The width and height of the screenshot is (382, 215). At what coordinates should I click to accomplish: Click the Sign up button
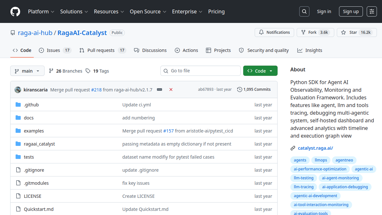(351, 11)
